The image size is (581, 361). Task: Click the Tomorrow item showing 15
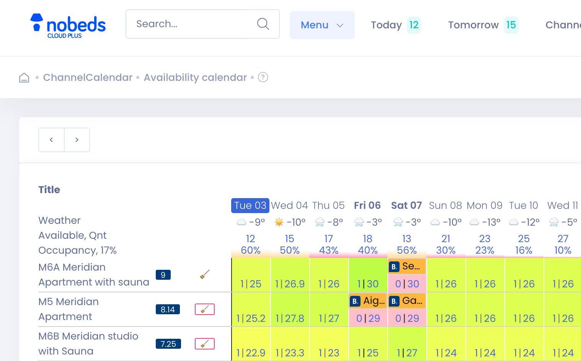[x=482, y=25]
